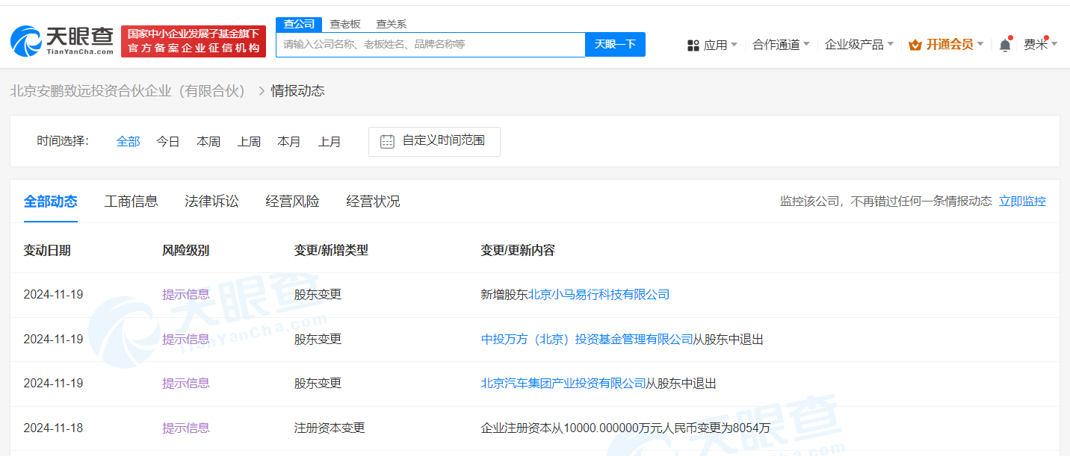Select the 查关系 search tab
1070x456 pixels.
(x=391, y=25)
